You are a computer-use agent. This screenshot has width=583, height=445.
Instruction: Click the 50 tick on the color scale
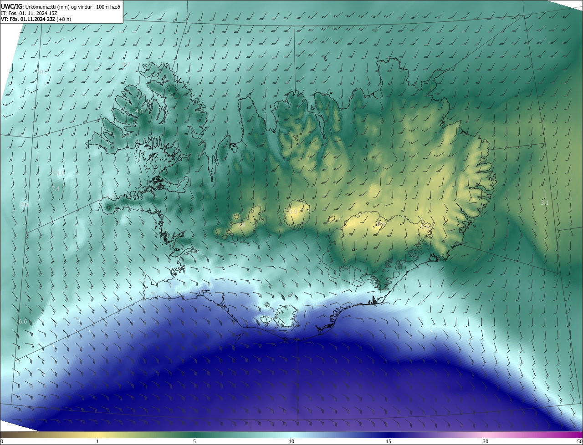(579, 441)
